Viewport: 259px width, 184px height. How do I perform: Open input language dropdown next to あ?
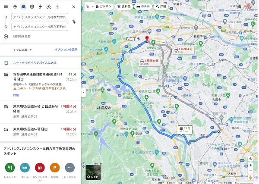pyautogui.click(x=93, y=6)
